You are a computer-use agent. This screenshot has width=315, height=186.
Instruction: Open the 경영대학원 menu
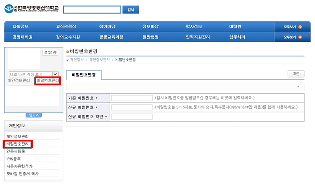click(22, 37)
